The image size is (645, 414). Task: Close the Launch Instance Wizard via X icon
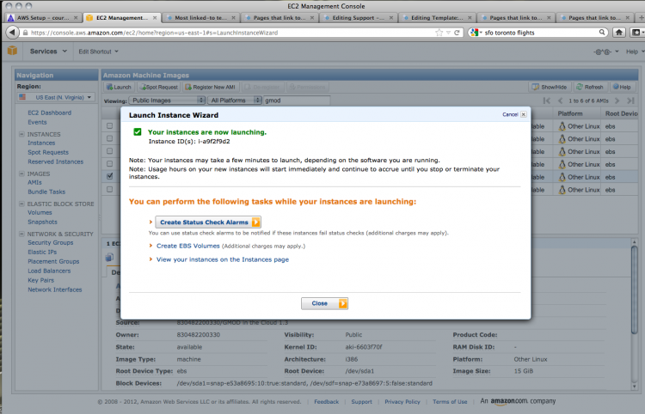click(x=523, y=114)
